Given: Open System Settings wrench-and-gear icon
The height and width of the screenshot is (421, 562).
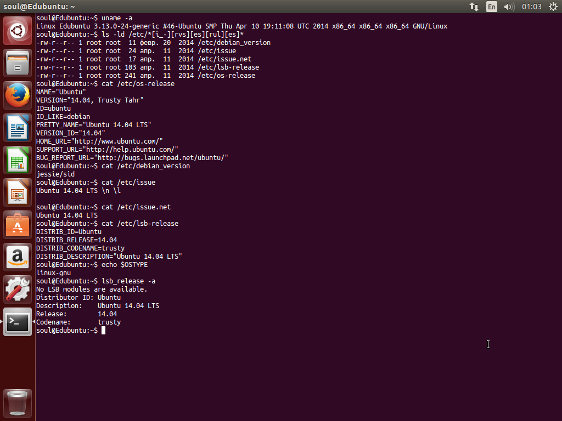Looking at the screenshot, I should click(x=17, y=289).
